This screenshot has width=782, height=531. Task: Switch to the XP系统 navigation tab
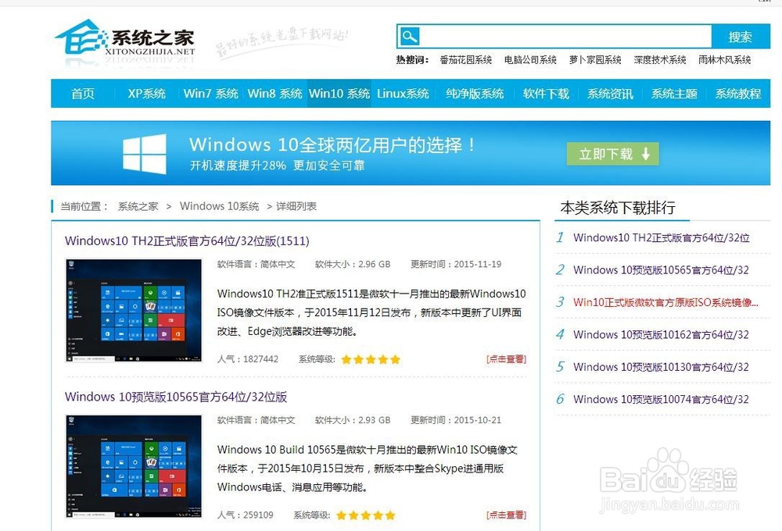tap(147, 93)
